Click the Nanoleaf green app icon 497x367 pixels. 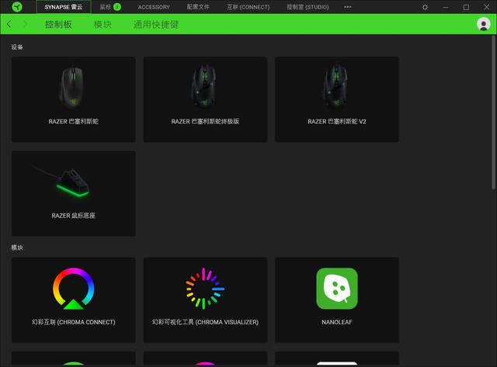pos(337,289)
